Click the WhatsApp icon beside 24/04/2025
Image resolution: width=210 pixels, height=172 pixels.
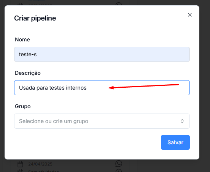(x=119, y=164)
